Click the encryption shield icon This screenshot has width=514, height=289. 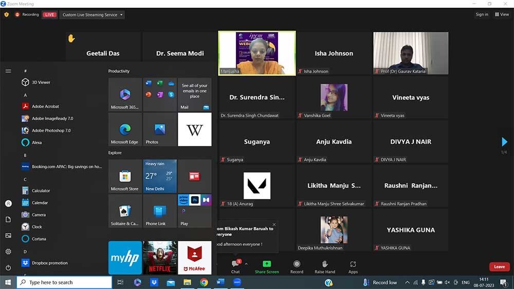click(7, 15)
